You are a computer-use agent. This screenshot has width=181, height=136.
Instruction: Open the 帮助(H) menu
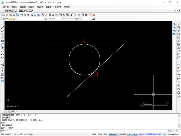click(67, 7)
